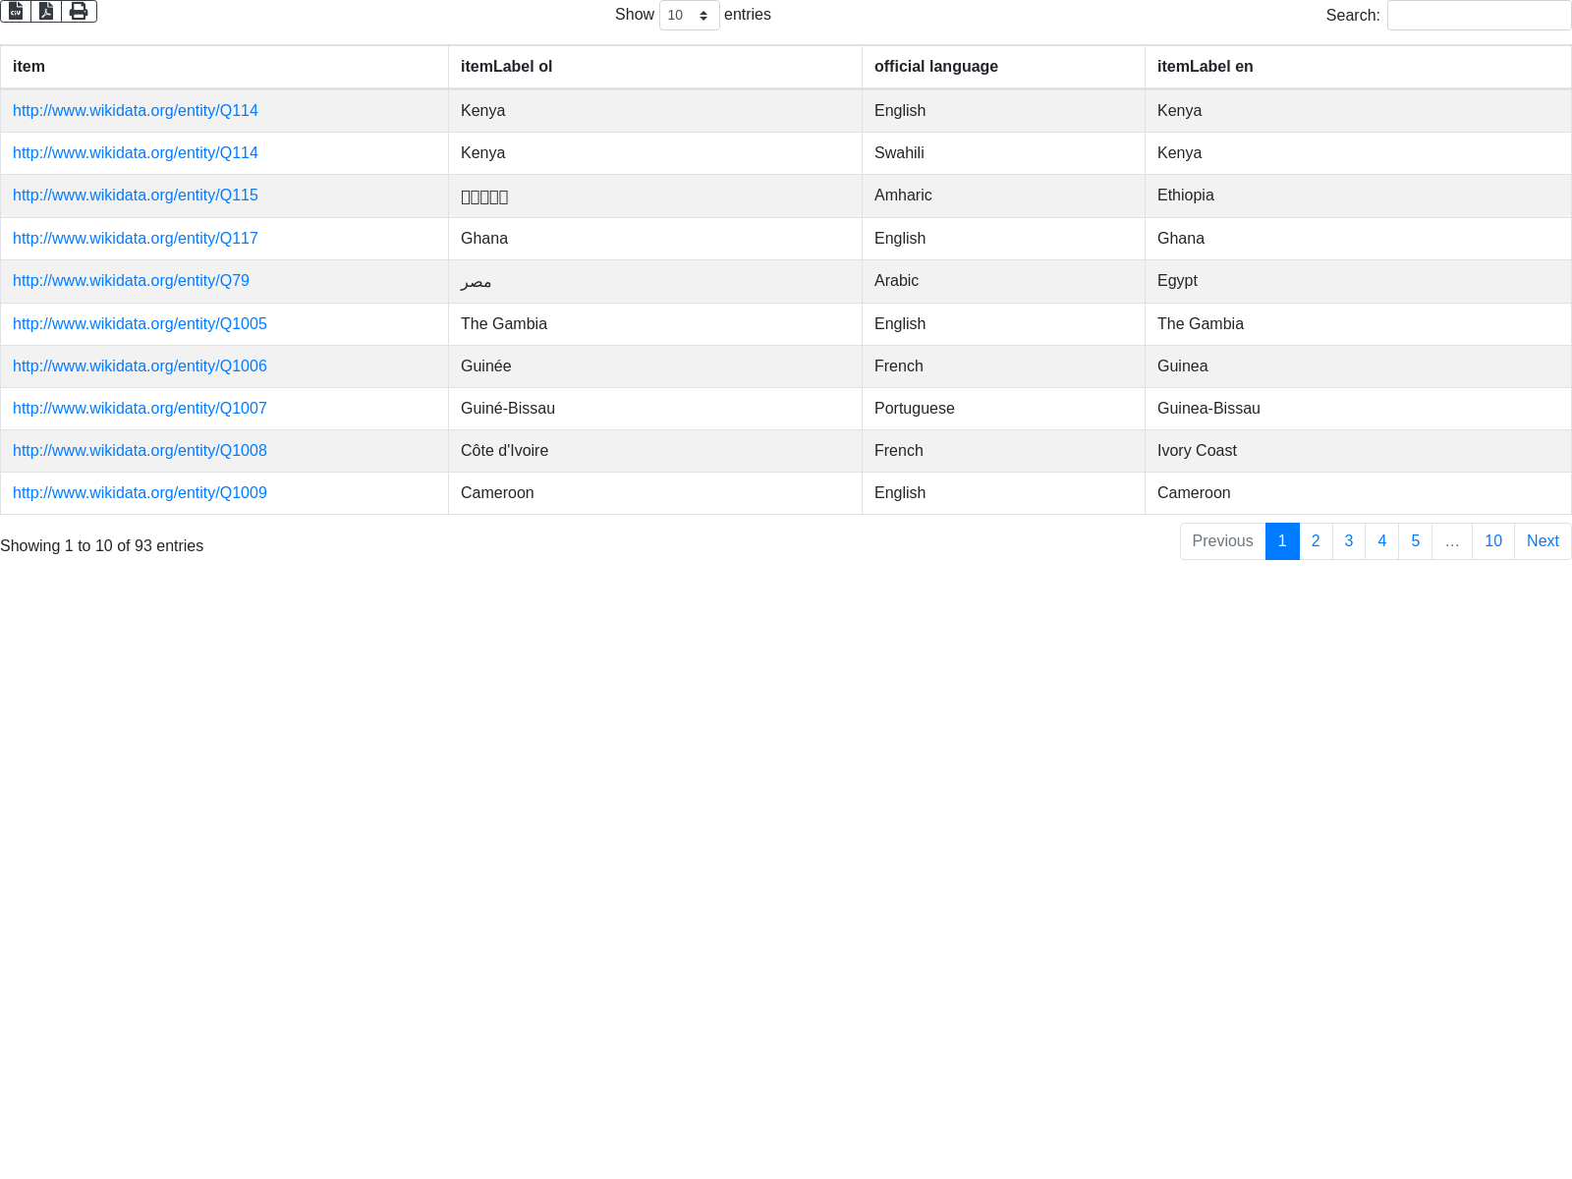Export the table as PDF
The width and height of the screenshot is (1572, 1179).
(x=46, y=11)
